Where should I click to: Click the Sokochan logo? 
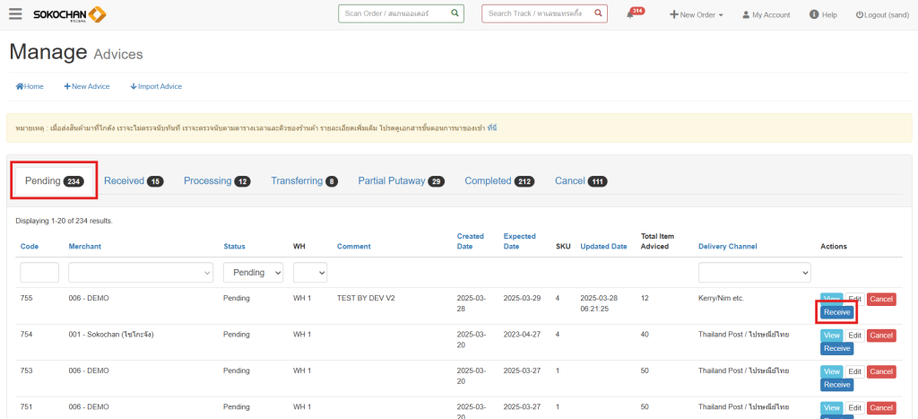click(x=70, y=14)
